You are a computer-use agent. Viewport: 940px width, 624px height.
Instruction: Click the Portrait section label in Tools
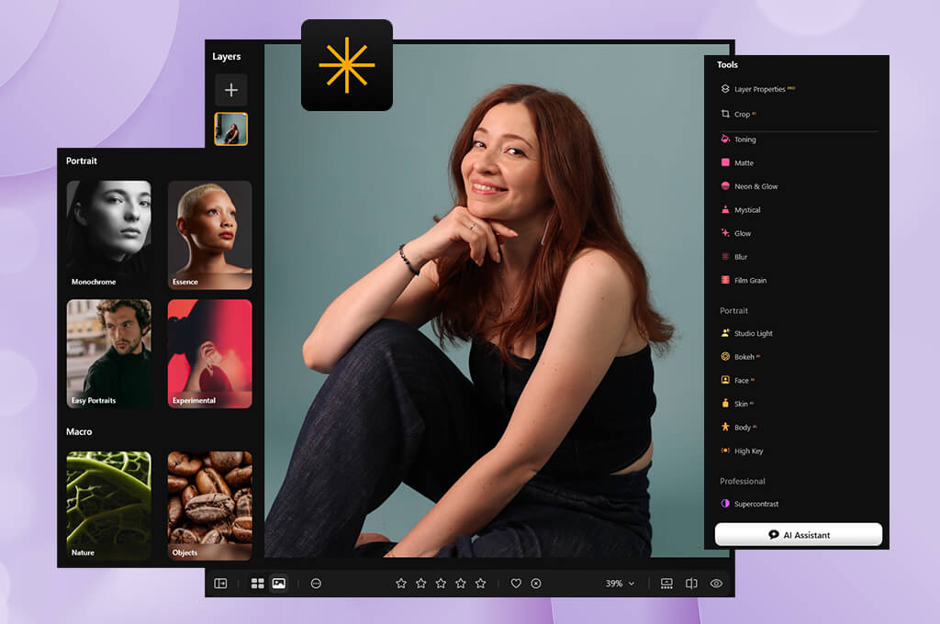(x=733, y=310)
